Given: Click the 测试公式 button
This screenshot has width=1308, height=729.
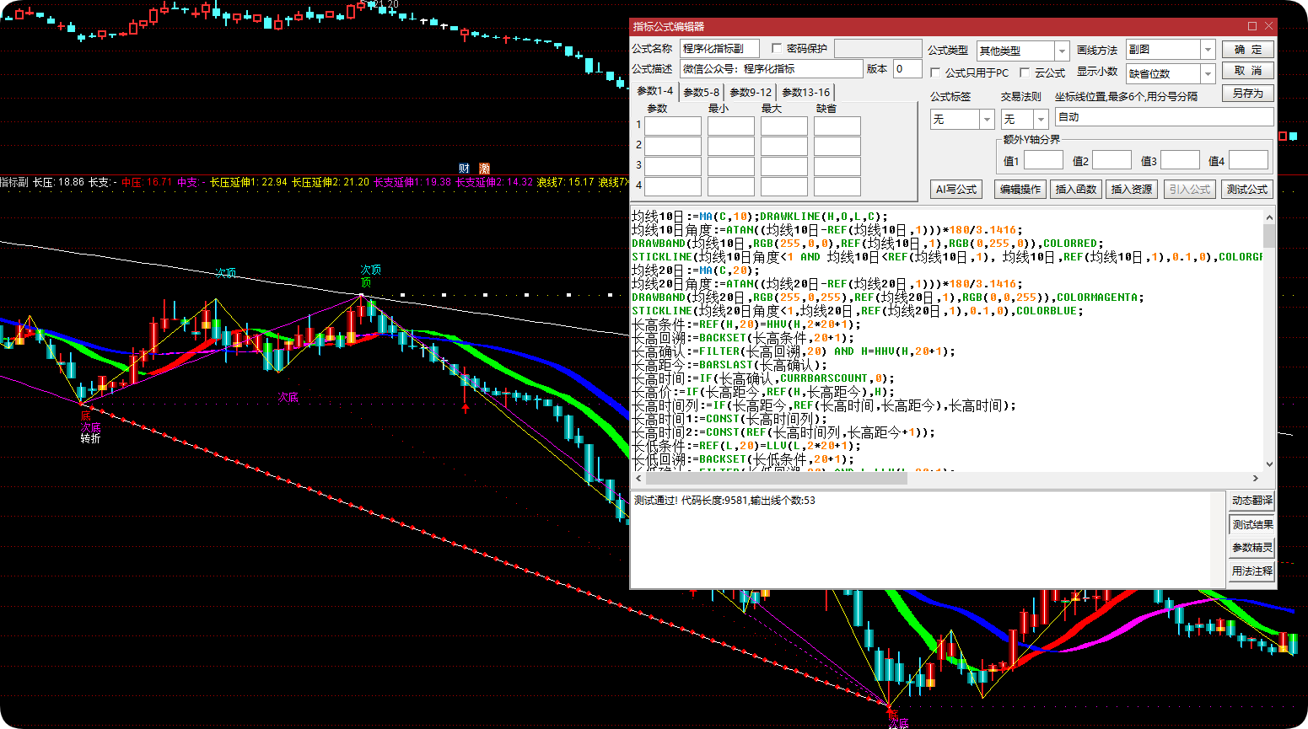Looking at the screenshot, I should click(x=1247, y=190).
